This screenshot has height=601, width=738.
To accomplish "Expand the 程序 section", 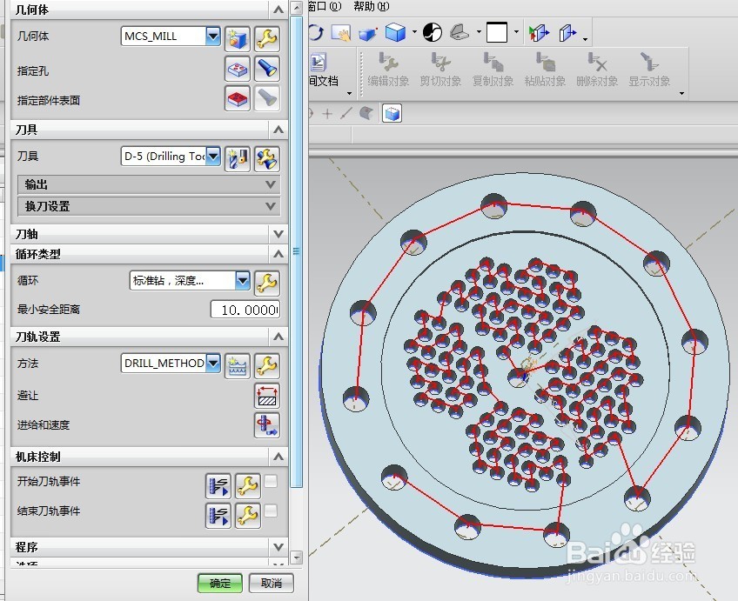I will pyautogui.click(x=149, y=547).
